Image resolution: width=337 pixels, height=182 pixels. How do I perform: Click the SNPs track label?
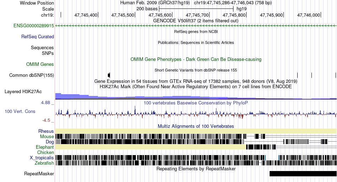click(x=48, y=53)
